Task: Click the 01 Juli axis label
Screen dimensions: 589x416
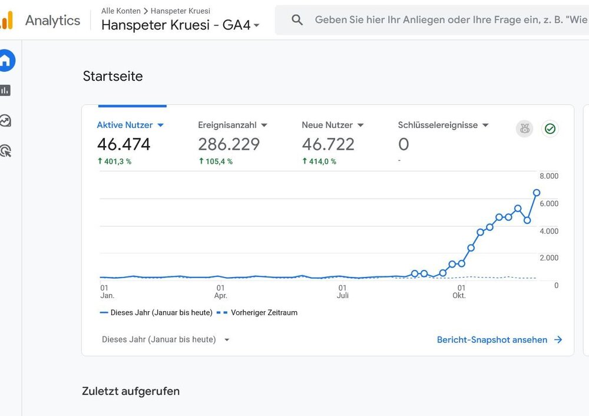Action: (343, 292)
